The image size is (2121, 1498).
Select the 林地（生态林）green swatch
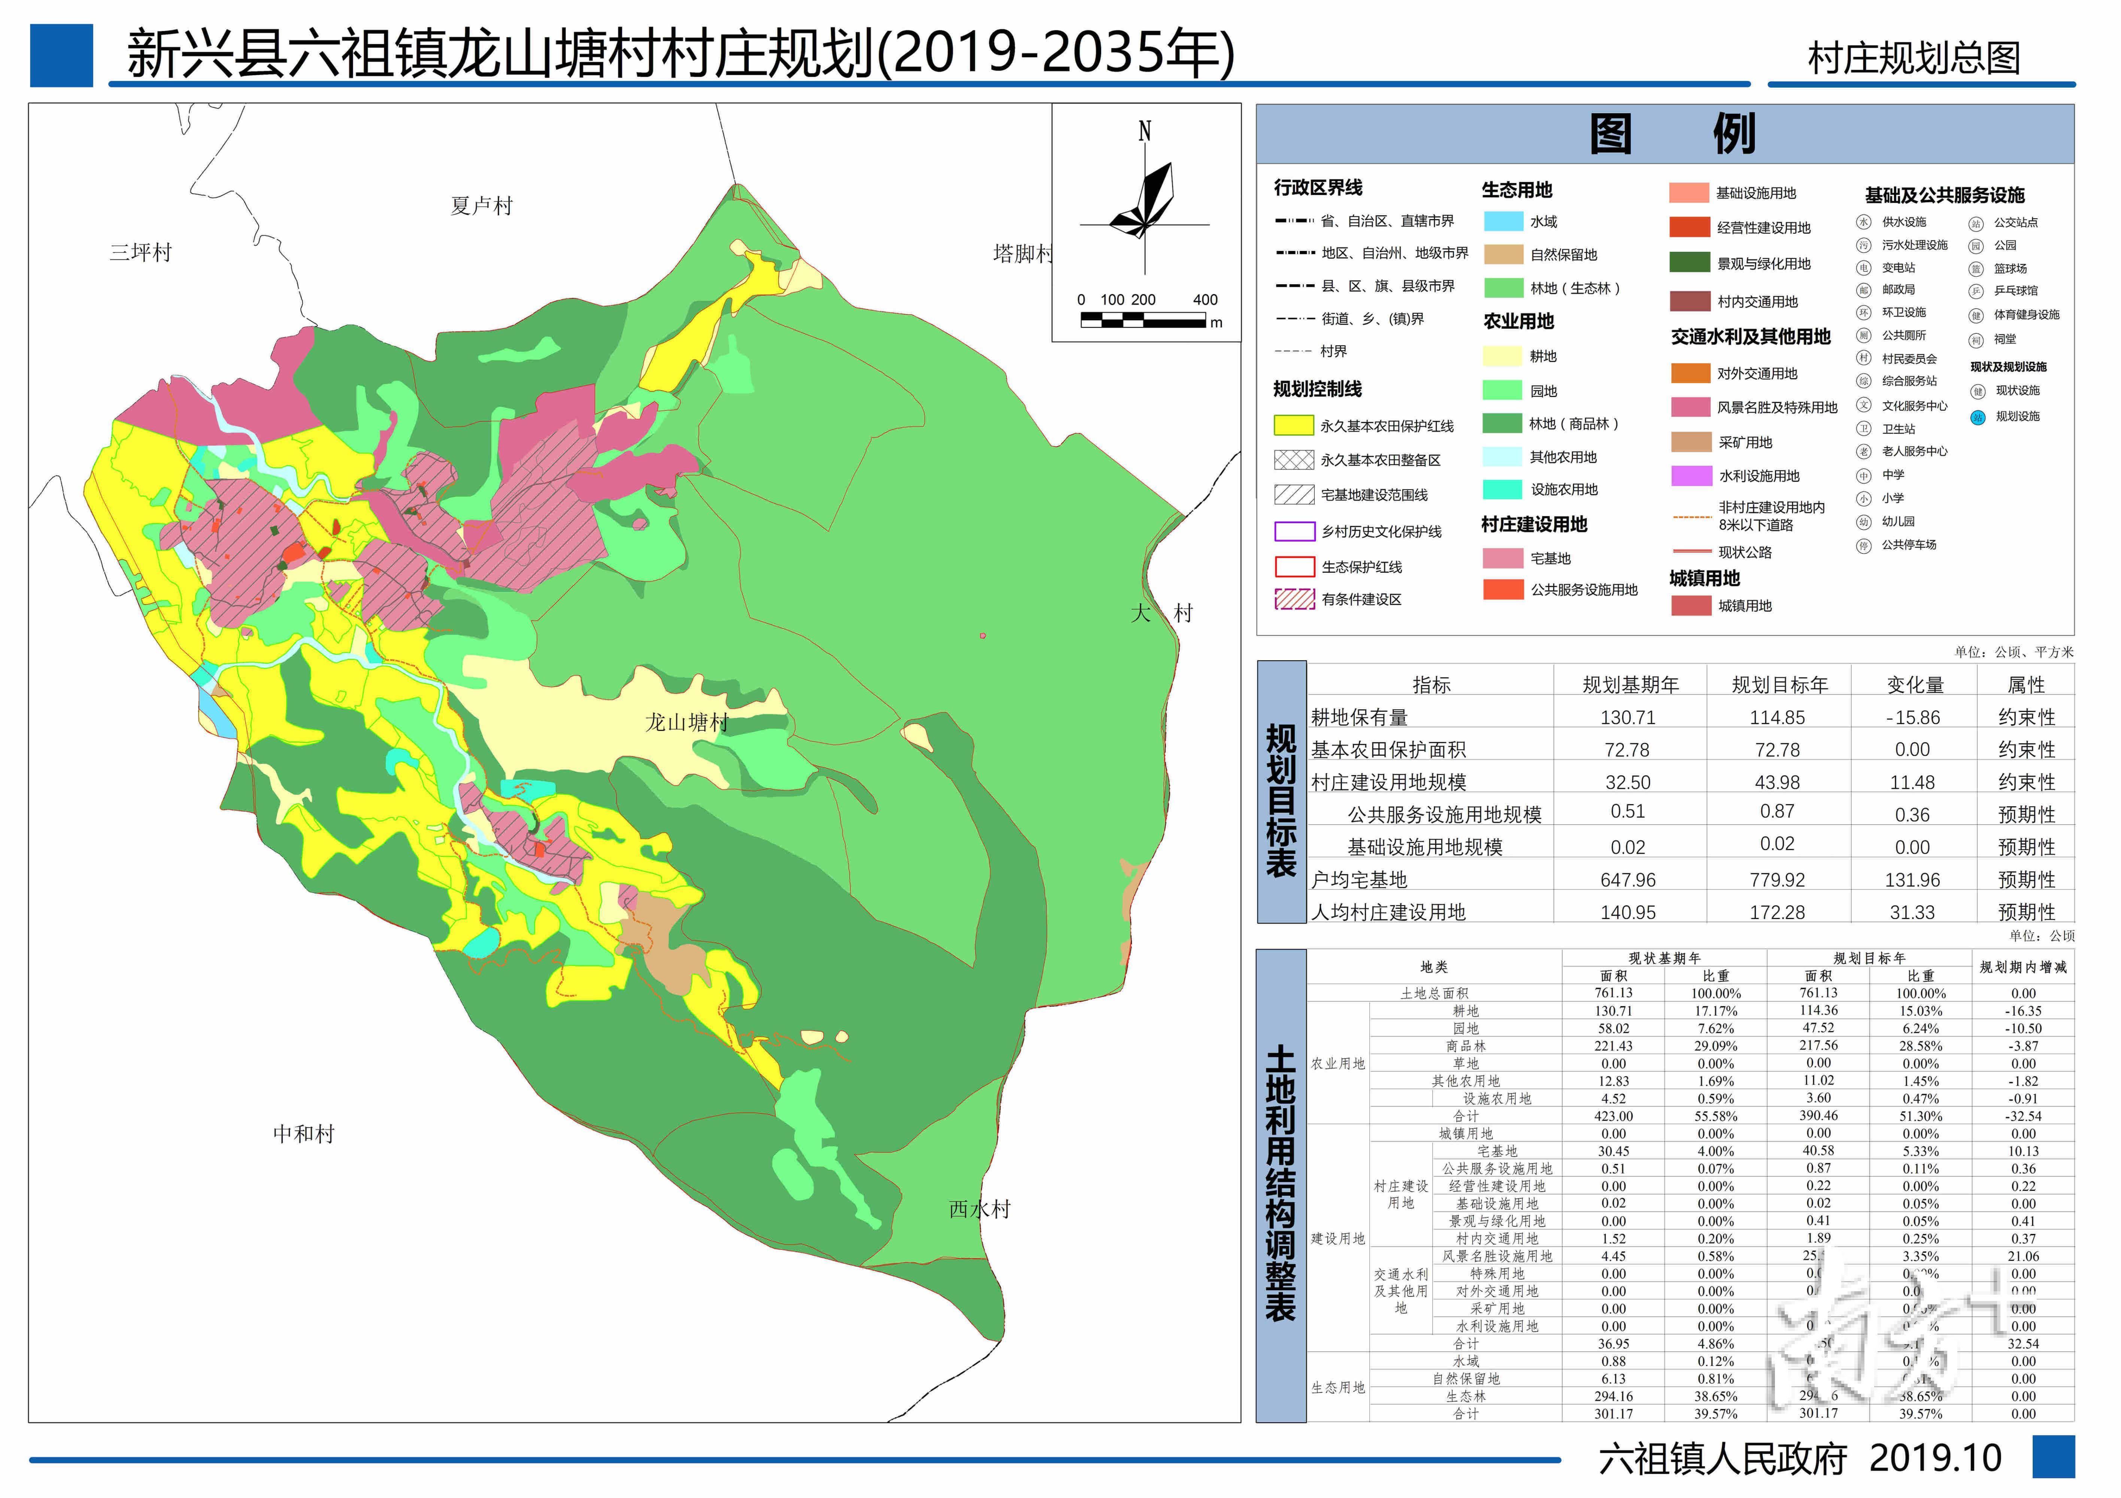click(x=1503, y=288)
